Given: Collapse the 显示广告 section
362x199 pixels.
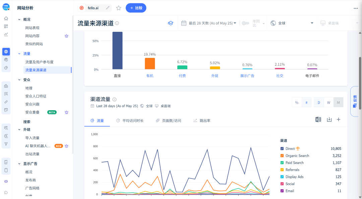Looking at the screenshot, I should tap(19, 164).
